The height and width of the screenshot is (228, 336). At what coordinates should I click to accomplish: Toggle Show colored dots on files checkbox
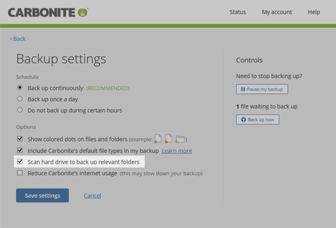pyautogui.click(x=20, y=139)
